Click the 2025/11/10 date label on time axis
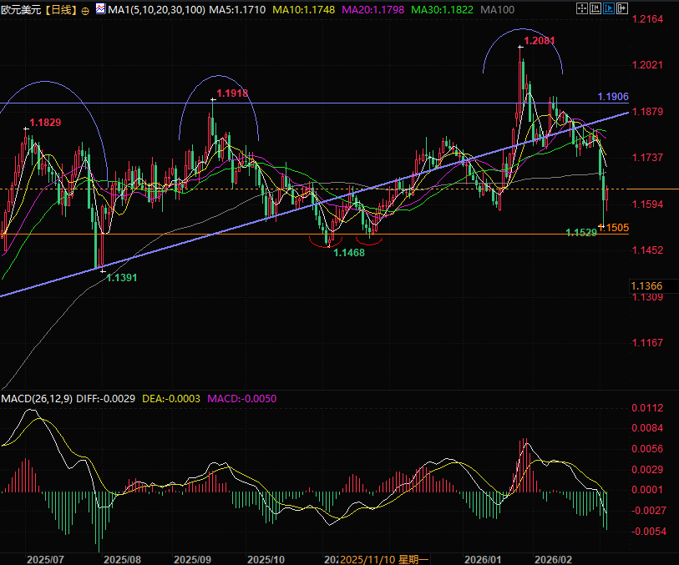The height and width of the screenshot is (565, 679). tap(369, 558)
